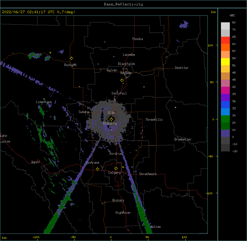The image size is (247, 241).
Task: Click the Lacombe city label
Action: pyautogui.click(x=129, y=55)
